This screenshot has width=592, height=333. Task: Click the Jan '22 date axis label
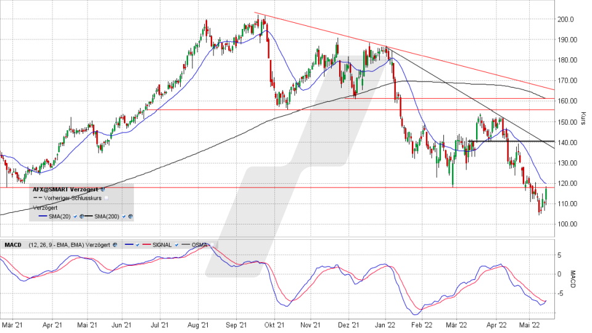click(x=385, y=325)
